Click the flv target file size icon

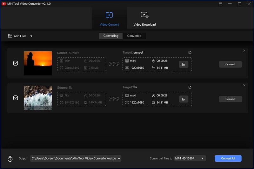153,102
